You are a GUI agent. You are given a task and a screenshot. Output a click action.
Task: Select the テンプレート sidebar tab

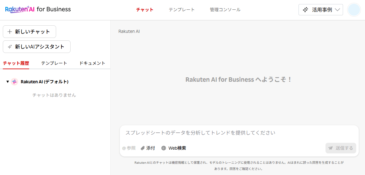(54, 63)
